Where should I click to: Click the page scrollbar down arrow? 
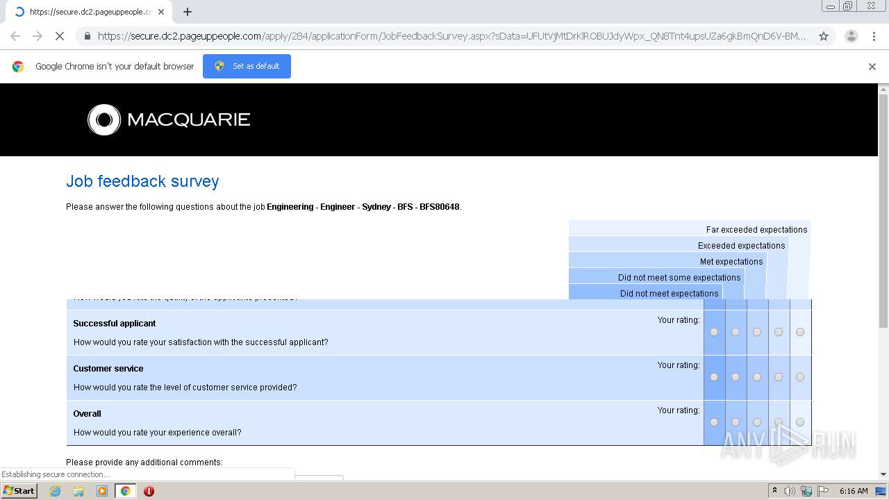(x=883, y=474)
